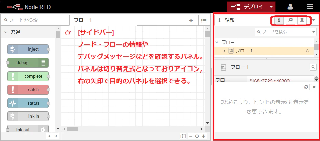Reset zoom with the circle button
The image size is (320, 141).
pos(197,136)
